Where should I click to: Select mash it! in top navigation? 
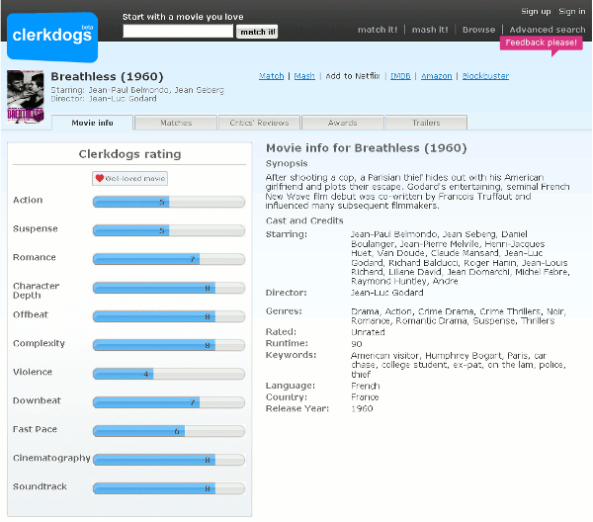430,30
